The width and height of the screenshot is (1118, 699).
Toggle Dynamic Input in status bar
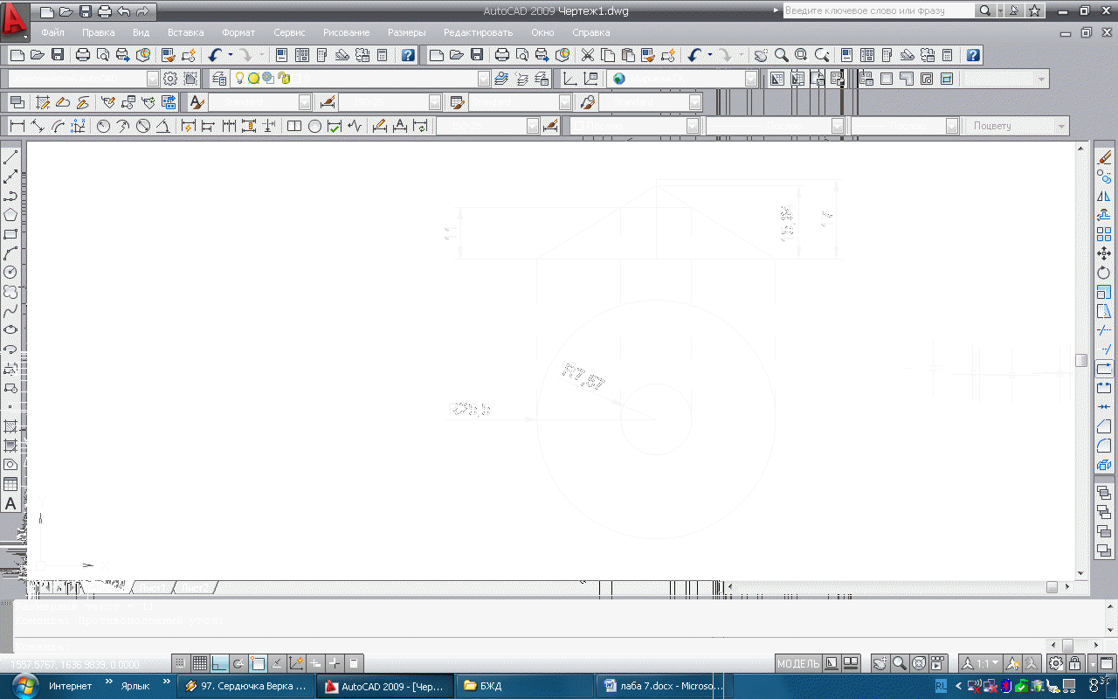[316, 663]
